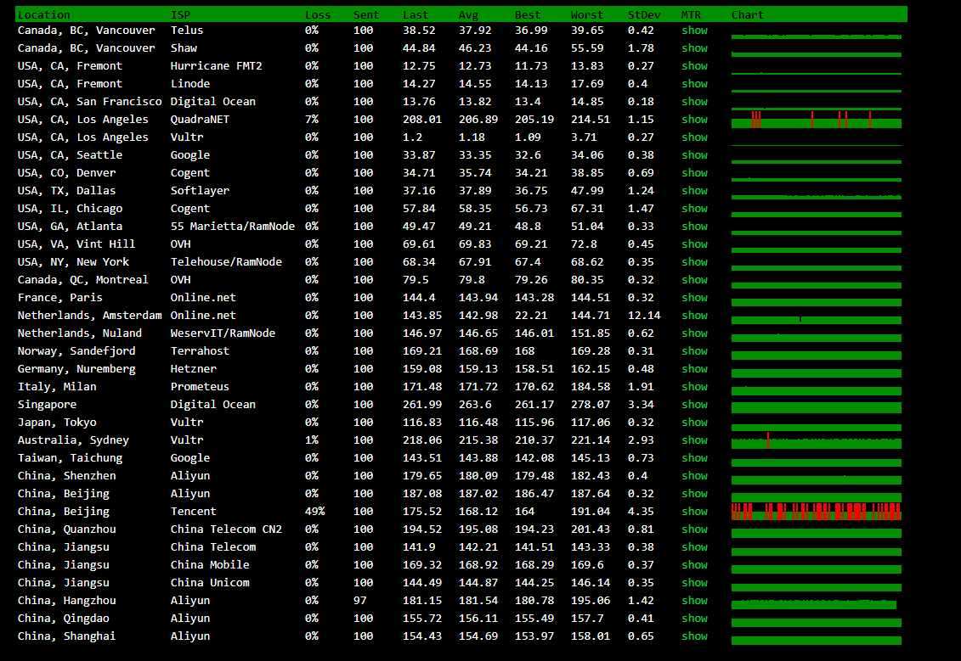
Task: Click the Location column header
Action: 43,14
